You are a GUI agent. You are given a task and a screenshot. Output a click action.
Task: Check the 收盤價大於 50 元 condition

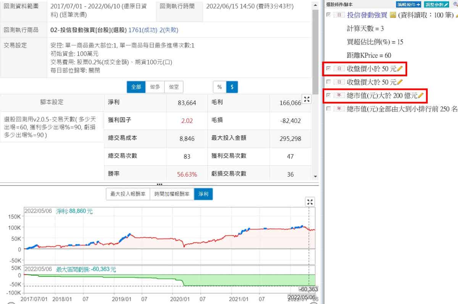[329, 82]
